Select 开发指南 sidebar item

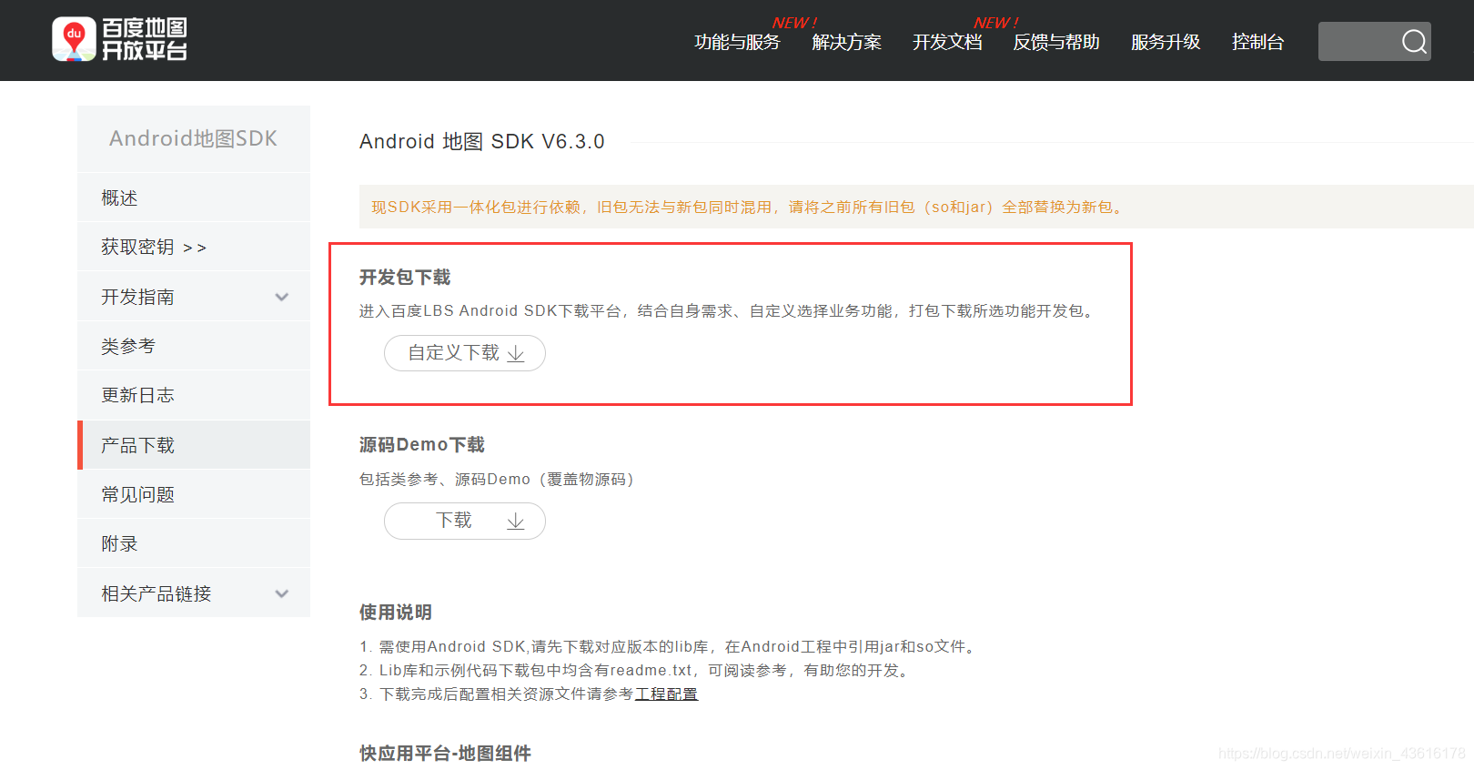click(x=194, y=297)
